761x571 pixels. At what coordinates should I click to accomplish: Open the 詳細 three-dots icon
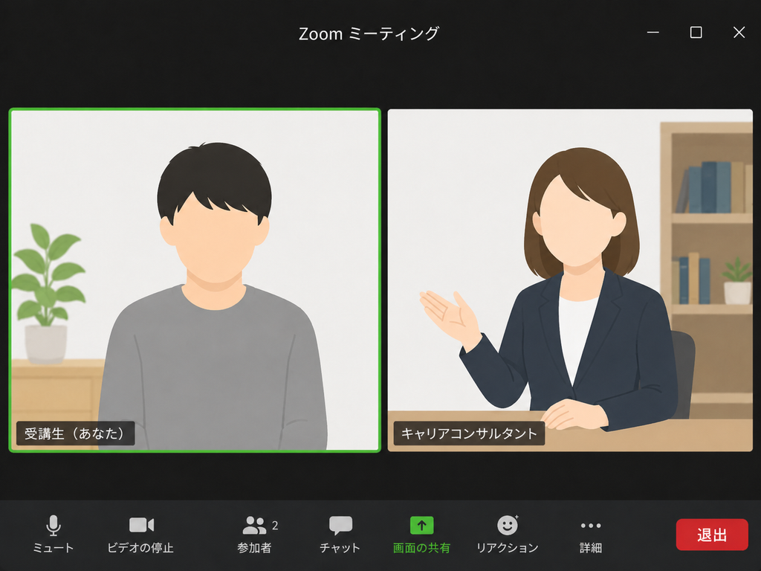pyautogui.click(x=591, y=526)
